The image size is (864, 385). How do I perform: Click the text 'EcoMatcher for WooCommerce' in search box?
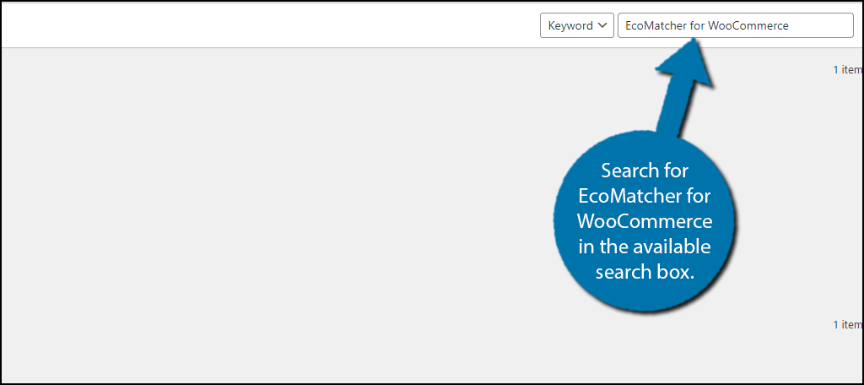pos(705,25)
